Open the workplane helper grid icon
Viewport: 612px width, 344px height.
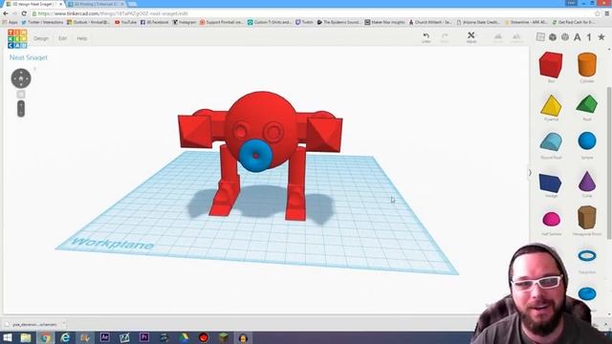(x=540, y=37)
